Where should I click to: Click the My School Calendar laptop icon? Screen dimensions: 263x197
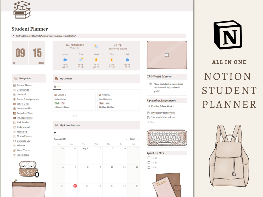(x=57, y=125)
